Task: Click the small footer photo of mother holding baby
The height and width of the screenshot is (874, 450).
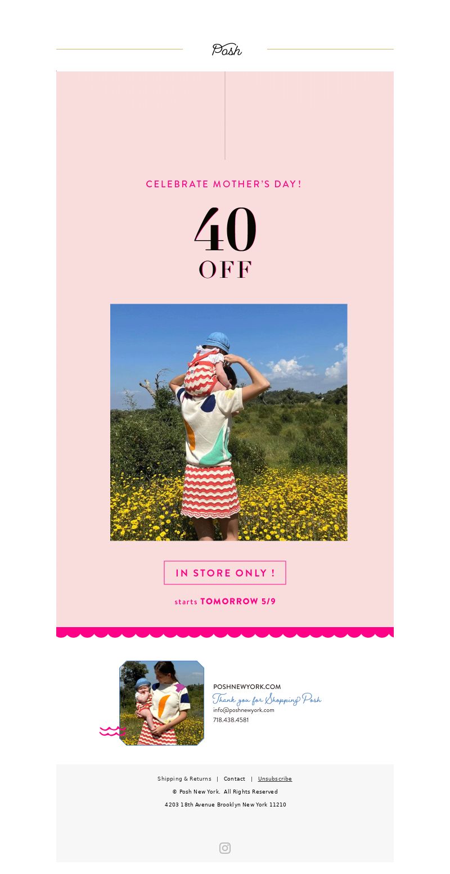Action: click(x=162, y=703)
